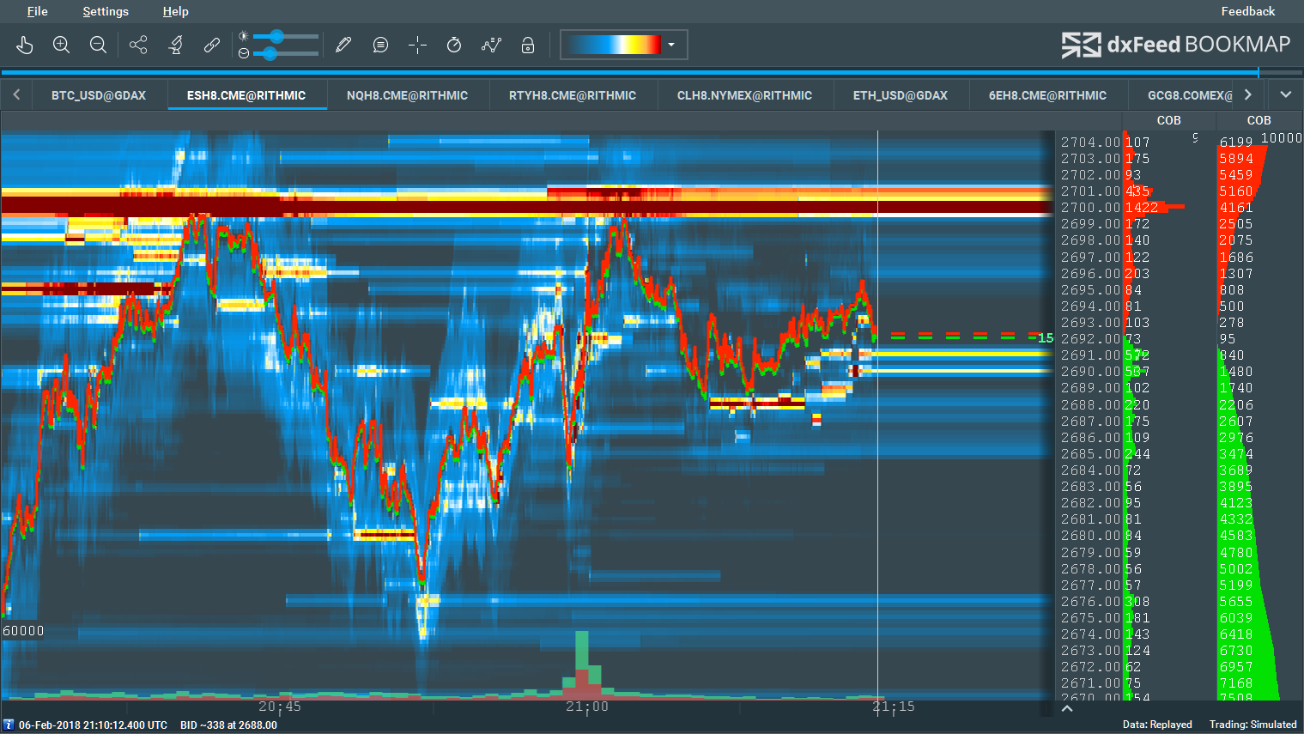The height and width of the screenshot is (734, 1304).
Task: Expand the bottom panel caret arrow
Action: 1067,708
